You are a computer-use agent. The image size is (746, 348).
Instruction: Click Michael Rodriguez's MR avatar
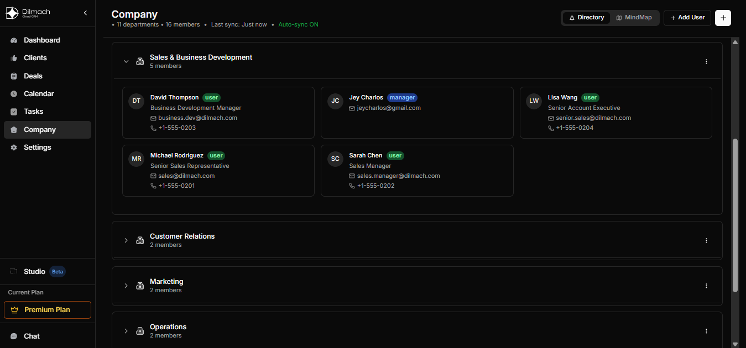pyautogui.click(x=137, y=159)
